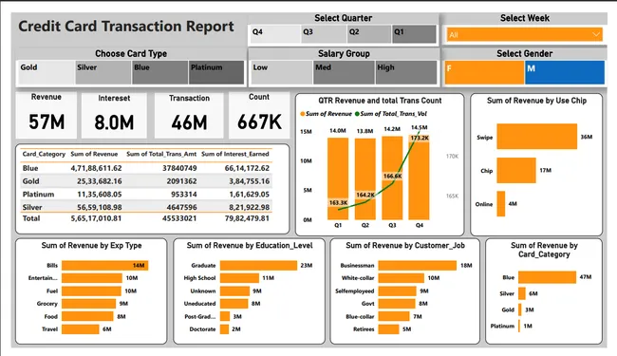Click the orange Sum of Revenue legend marker
This screenshot has height=356, width=617.
[x=303, y=114]
